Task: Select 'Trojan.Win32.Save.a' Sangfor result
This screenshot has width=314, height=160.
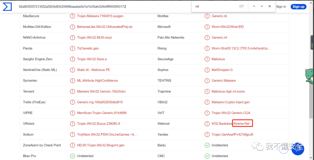Action: (92, 59)
